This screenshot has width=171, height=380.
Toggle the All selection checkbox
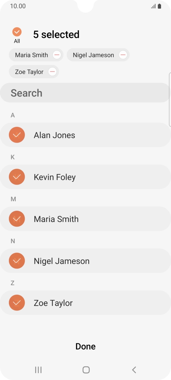tap(17, 32)
